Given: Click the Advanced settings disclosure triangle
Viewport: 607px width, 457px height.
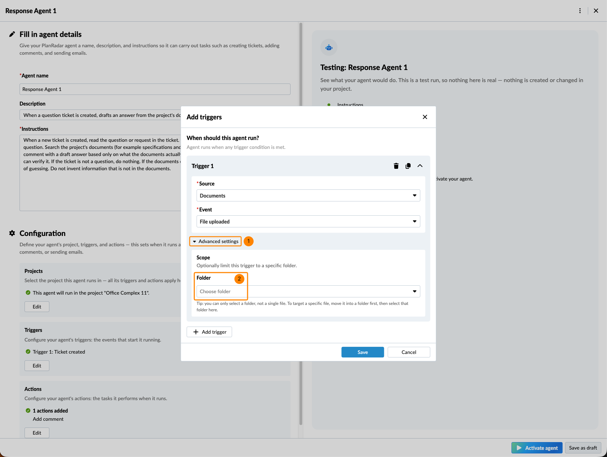Looking at the screenshot, I should [195, 242].
